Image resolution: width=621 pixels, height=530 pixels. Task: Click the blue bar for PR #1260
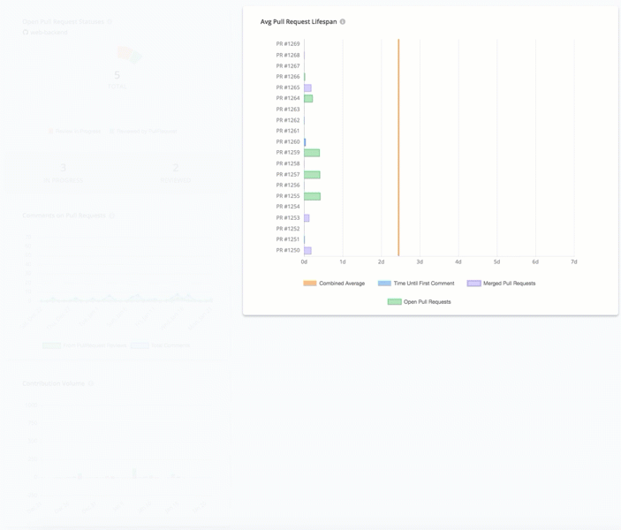point(305,142)
